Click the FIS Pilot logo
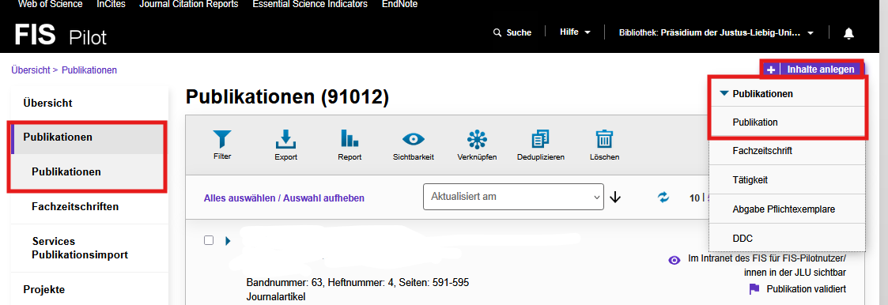The height and width of the screenshot is (305, 888). 60,35
